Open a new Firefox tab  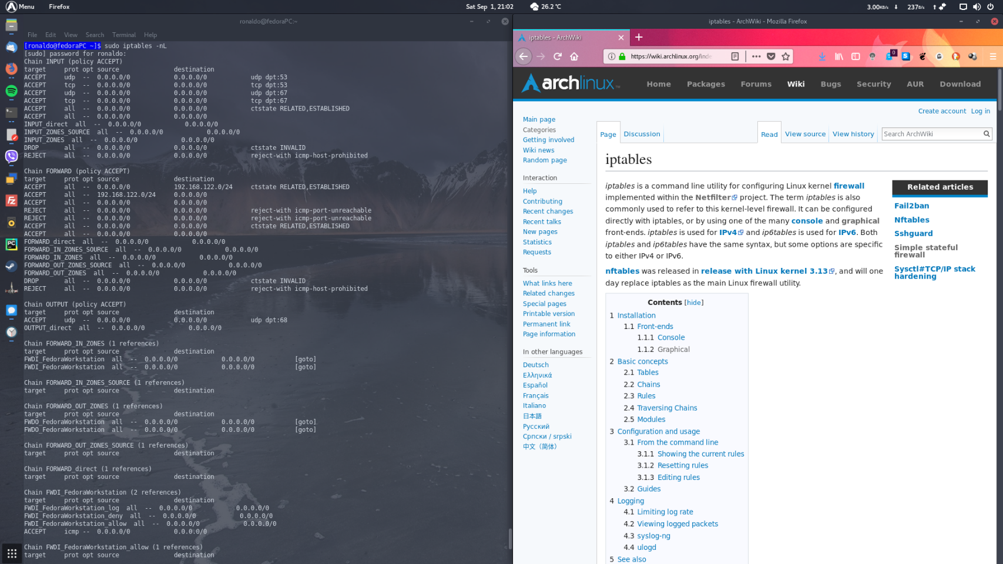pyautogui.click(x=639, y=37)
